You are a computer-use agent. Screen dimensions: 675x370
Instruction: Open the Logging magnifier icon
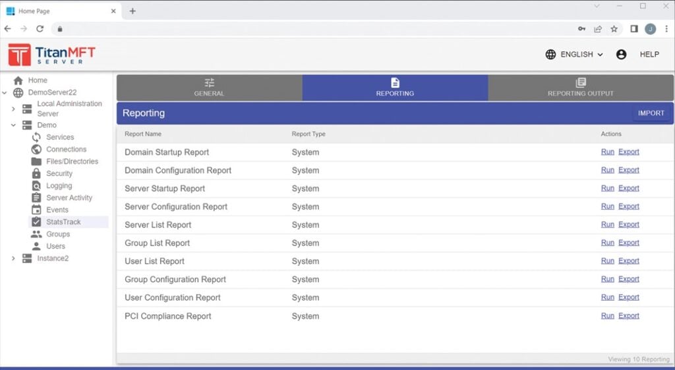37,185
